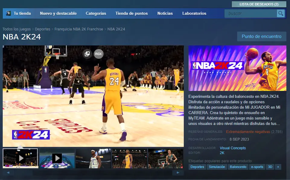The width and height of the screenshot is (290, 180).
Task: Select the Simulación tag
Action: click(x=217, y=167)
